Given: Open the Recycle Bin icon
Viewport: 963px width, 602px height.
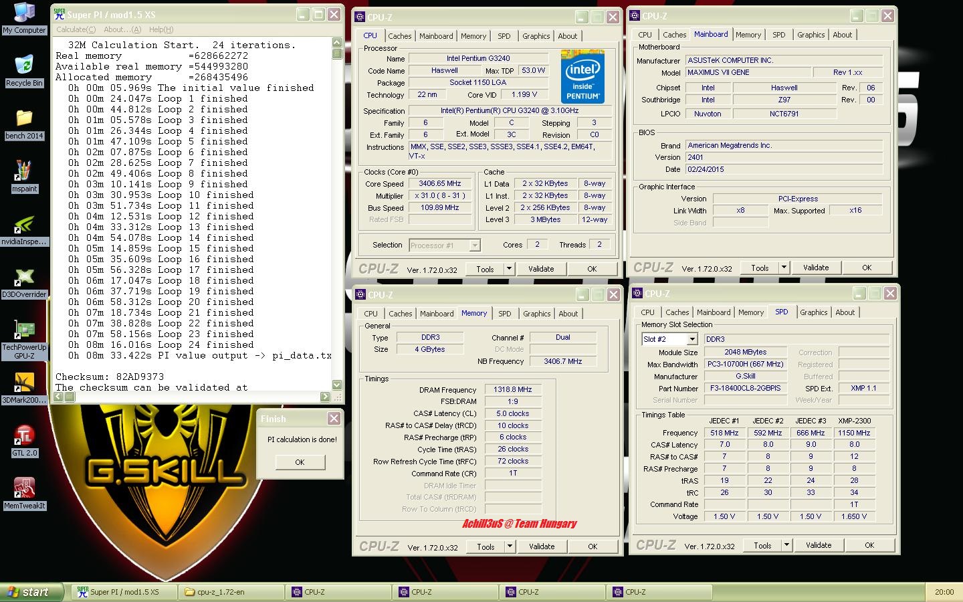Looking at the screenshot, I should (x=24, y=70).
